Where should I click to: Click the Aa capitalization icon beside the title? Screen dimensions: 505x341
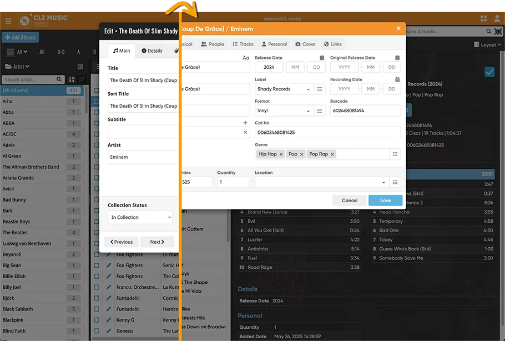[x=246, y=58]
